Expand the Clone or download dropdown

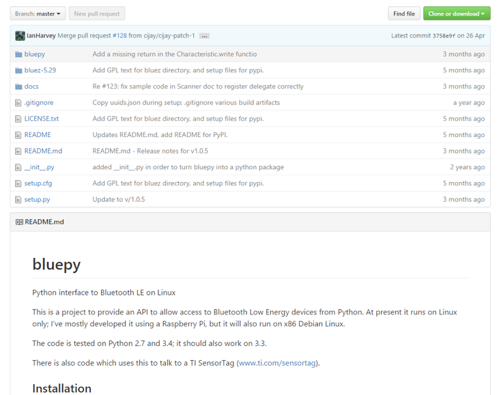click(456, 14)
